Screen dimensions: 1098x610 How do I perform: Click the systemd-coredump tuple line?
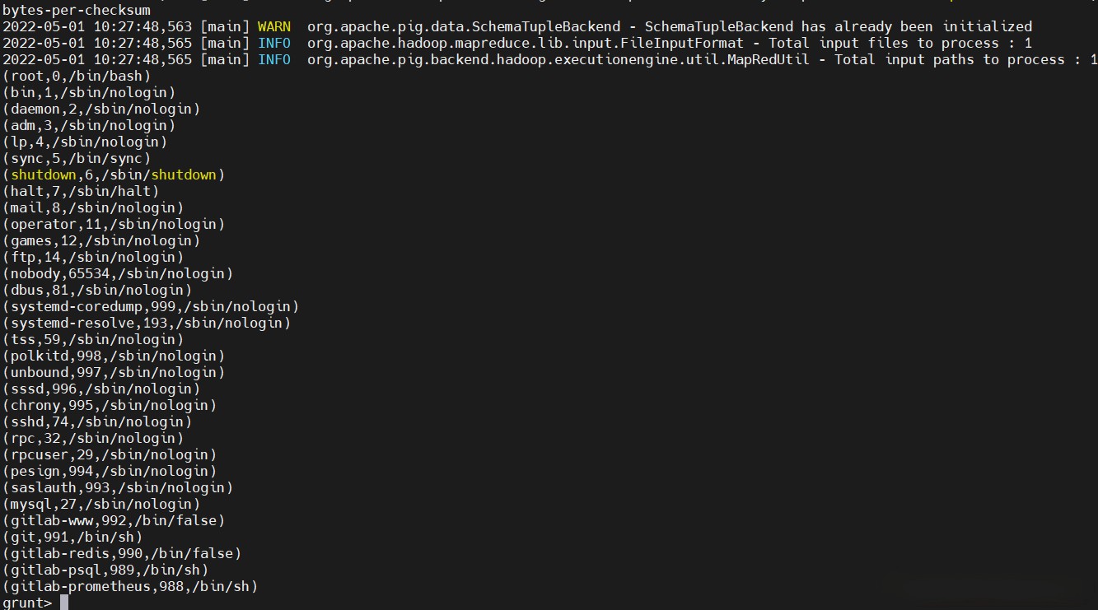151,306
